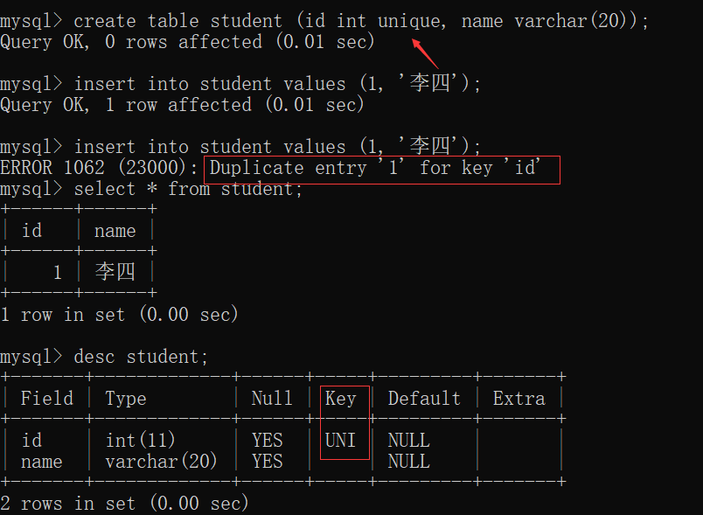The width and height of the screenshot is (703, 515).
Task: Click the 'varchar(20)' type cell in desc table
Action: [161, 462]
